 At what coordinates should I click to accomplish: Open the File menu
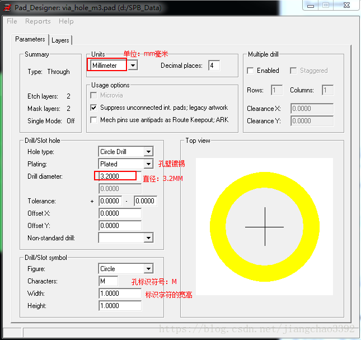tap(12, 21)
